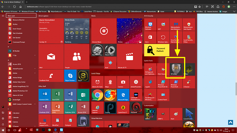The height and width of the screenshot is (133, 237).
Task: Open the Photos tile
Action: coord(130,31)
